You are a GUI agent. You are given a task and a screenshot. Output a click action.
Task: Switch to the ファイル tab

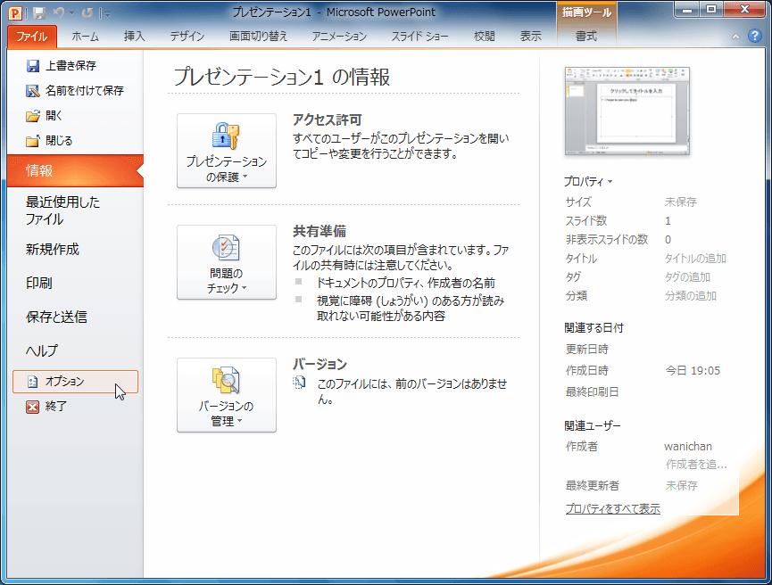point(32,37)
